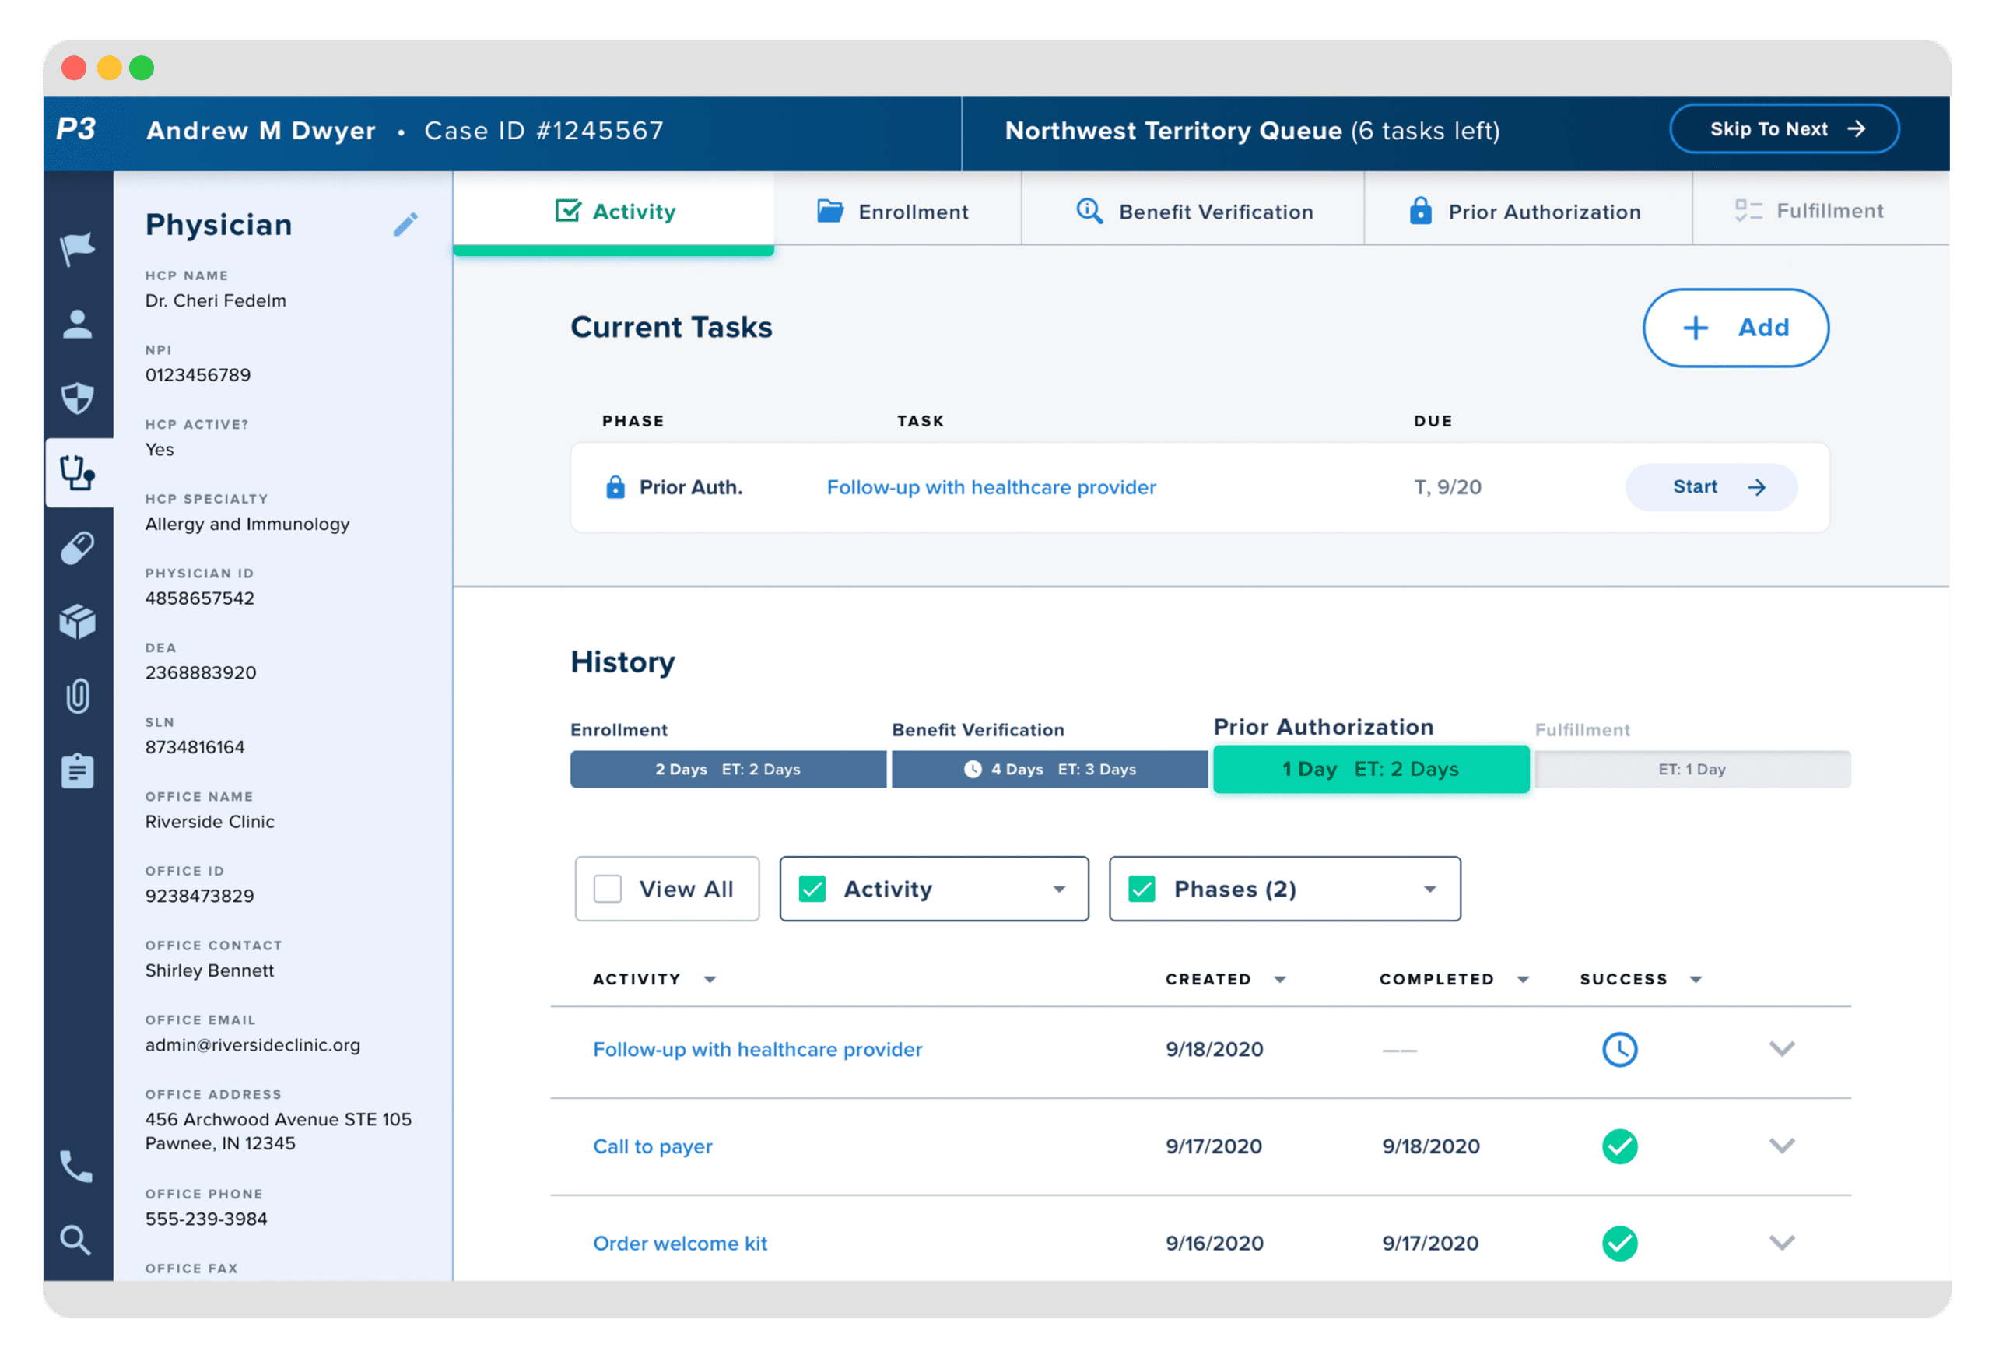Click the clock icon in Benefit Verification bar
Viewport: 1992px width, 1358px height.
click(x=973, y=769)
